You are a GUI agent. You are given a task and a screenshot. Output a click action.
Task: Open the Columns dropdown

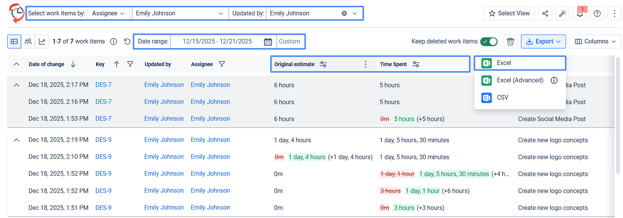click(595, 42)
